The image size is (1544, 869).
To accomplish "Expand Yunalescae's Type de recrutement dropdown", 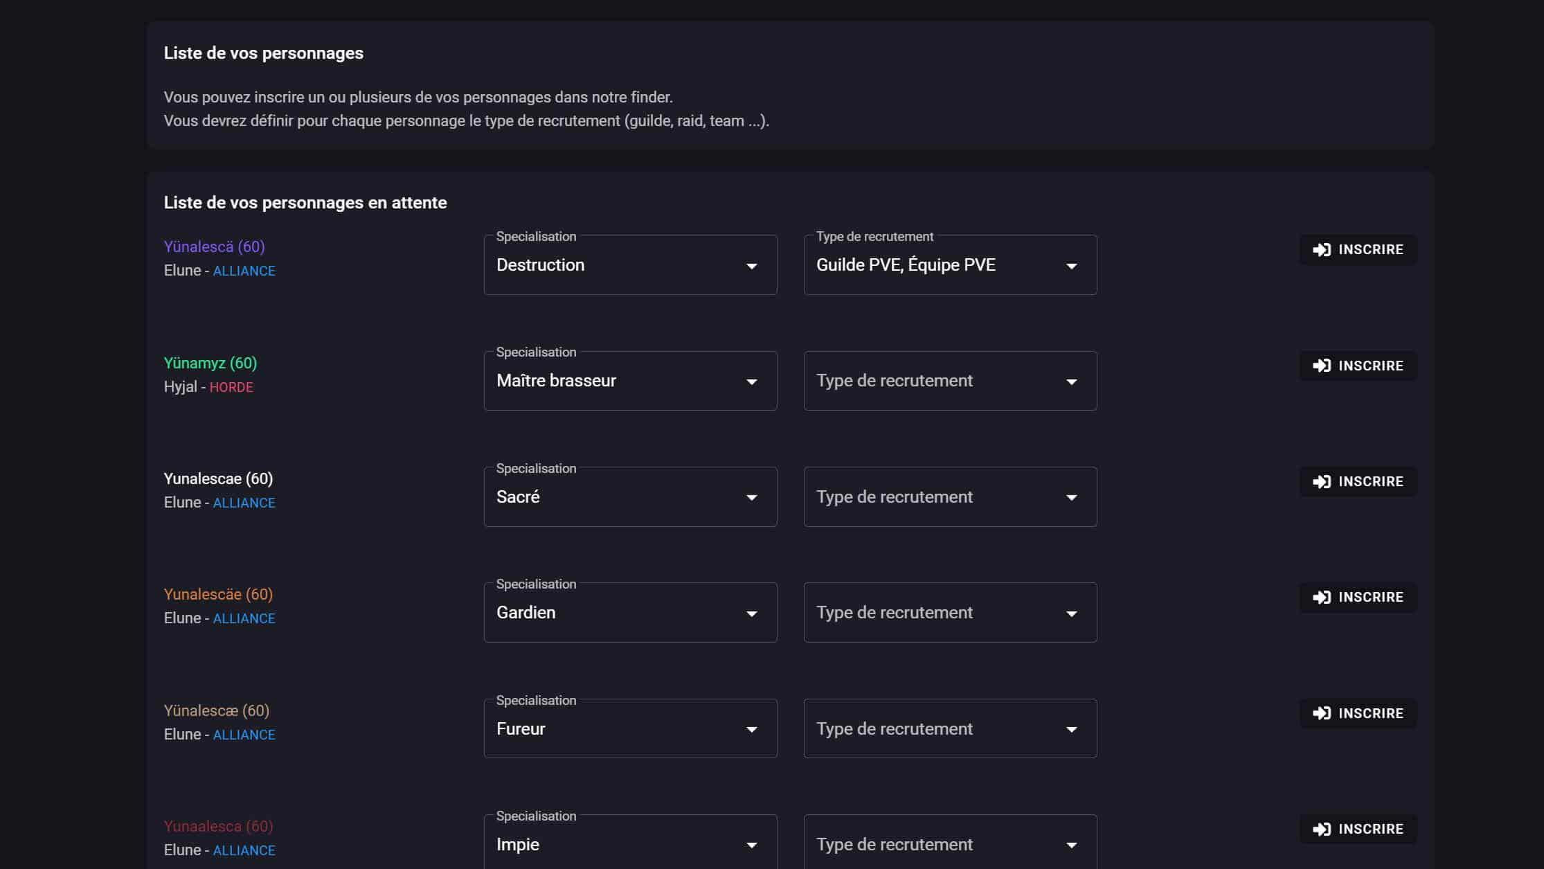I will coord(949,497).
